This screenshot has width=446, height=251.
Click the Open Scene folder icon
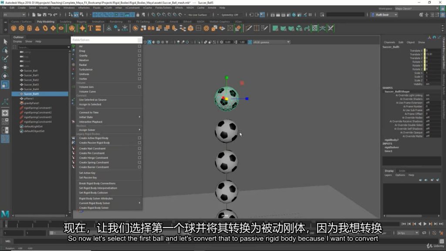pos(39,15)
